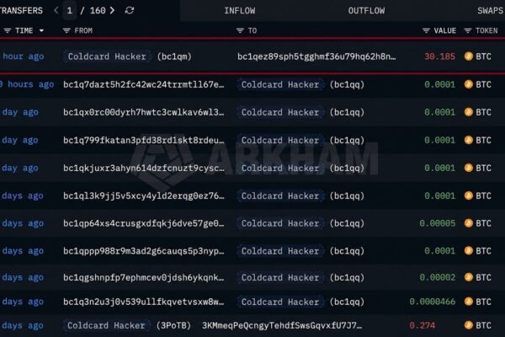Open the TOKEN column filter icon
The width and height of the screenshot is (505, 337).
pos(468,30)
